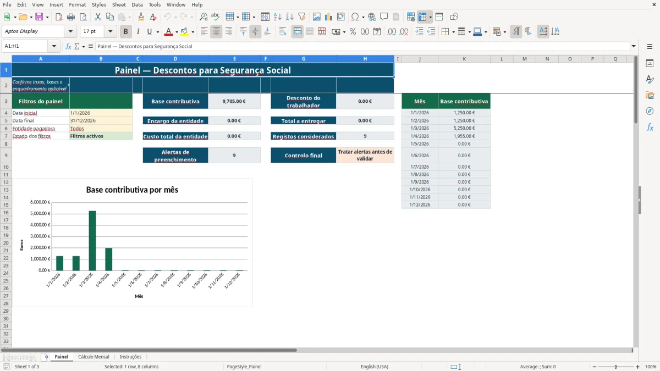Export directly as PDF
This screenshot has height=371, width=660.
pyautogui.click(x=59, y=17)
